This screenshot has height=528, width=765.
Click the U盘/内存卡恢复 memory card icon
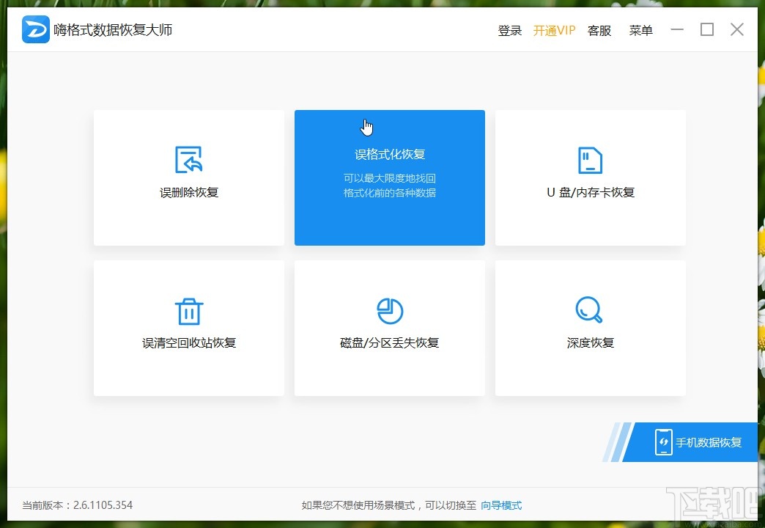[x=590, y=159]
